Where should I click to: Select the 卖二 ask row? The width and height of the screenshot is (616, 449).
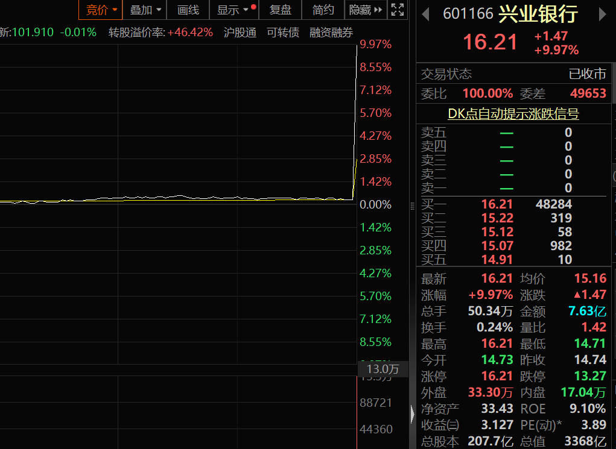pyautogui.click(x=513, y=174)
